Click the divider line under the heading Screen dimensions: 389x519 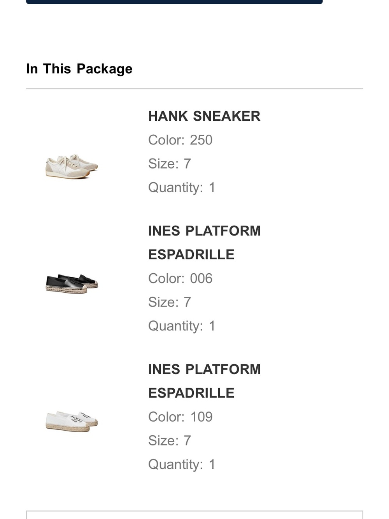tap(194, 89)
